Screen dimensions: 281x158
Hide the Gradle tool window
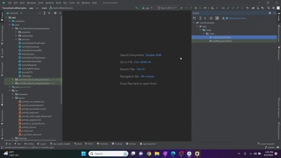pyautogui.click(x=274, y=13)
